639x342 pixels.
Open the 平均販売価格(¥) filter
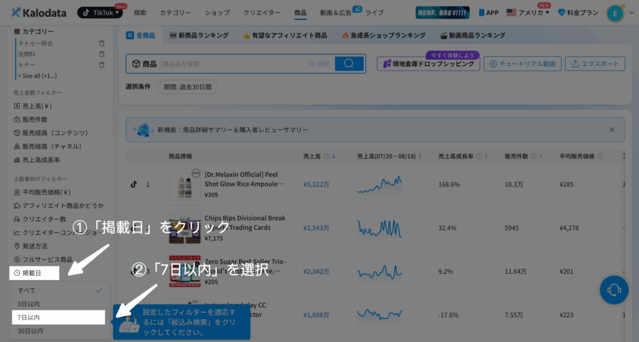42,192
